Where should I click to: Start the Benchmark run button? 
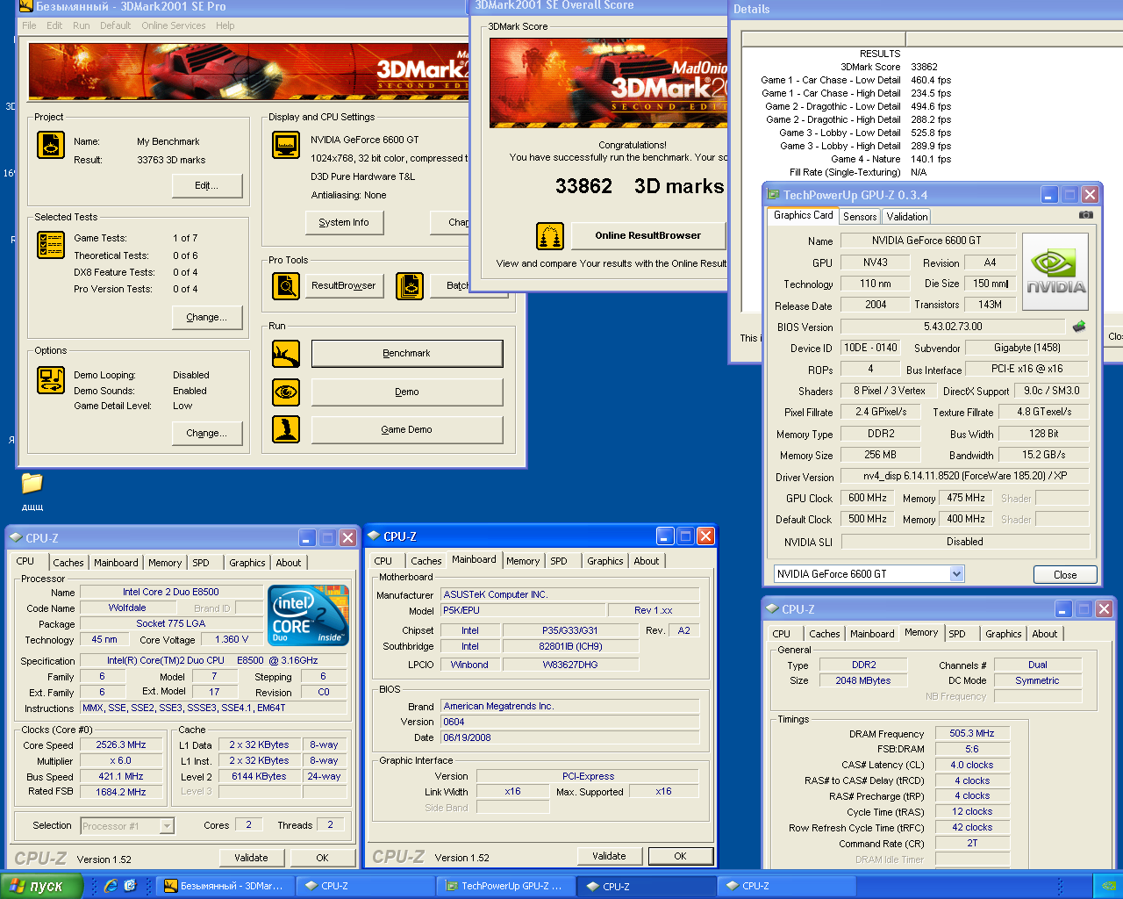pos(407,354)
